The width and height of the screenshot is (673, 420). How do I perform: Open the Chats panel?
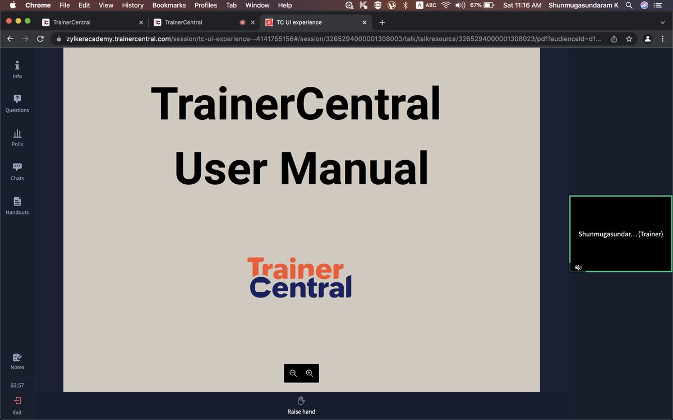(17, 172)
